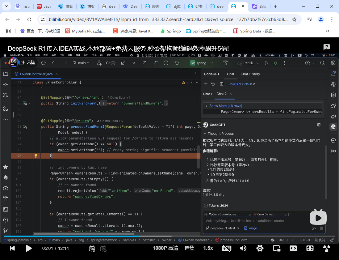Open deepseek-r1:latest model dropdown
The width and height of the screenshot is (339, 260).
(223, 228)
